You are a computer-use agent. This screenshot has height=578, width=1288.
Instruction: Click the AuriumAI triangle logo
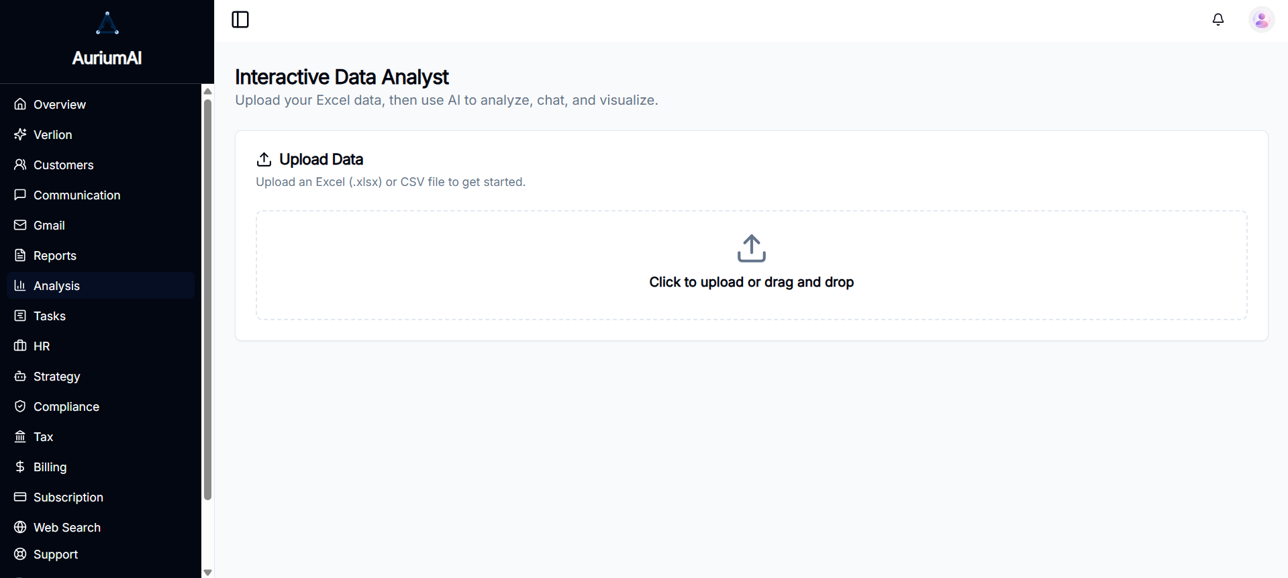point(107,22)
